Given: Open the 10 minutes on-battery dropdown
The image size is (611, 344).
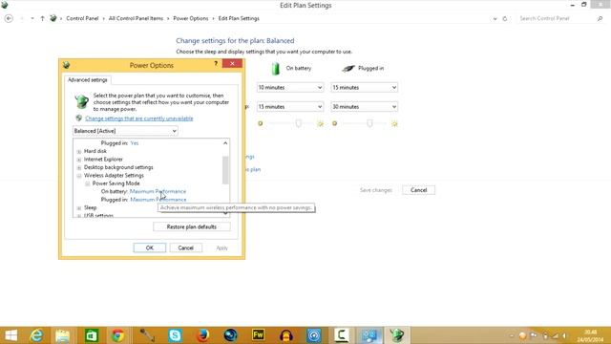Looking at the screenshot, I should click(x=290, y=87).
